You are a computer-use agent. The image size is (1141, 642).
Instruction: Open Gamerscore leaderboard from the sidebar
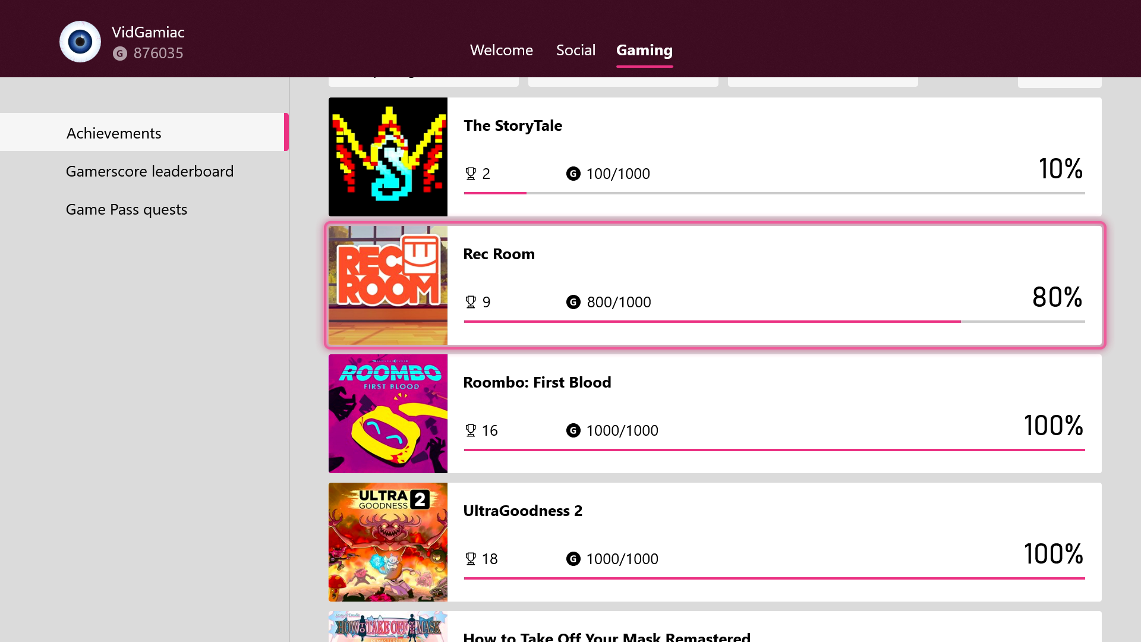150,171
